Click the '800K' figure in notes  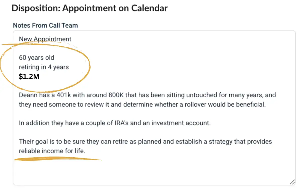[x=116, y=95]
